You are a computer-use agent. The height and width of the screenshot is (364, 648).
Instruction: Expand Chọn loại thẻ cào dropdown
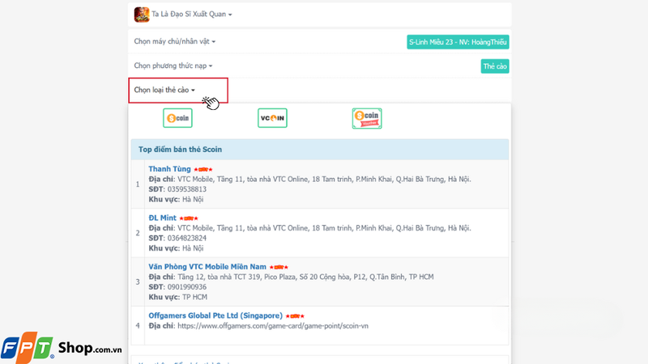(164, 90)
